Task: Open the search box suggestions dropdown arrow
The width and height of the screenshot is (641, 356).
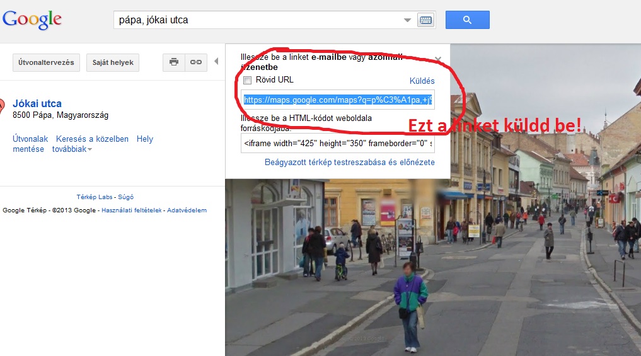Action: click(x=407, y=20)
